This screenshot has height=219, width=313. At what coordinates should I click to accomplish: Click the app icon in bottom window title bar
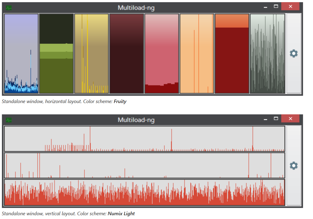(x=9, y=120)
